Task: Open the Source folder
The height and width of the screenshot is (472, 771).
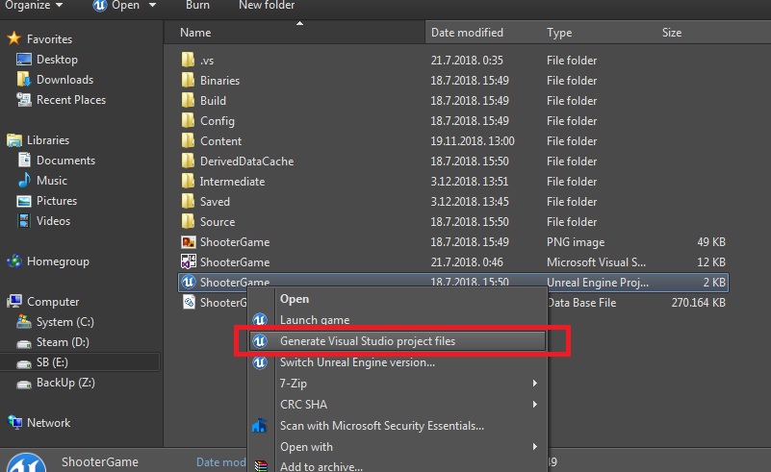Action: click(x=217, y=222)
